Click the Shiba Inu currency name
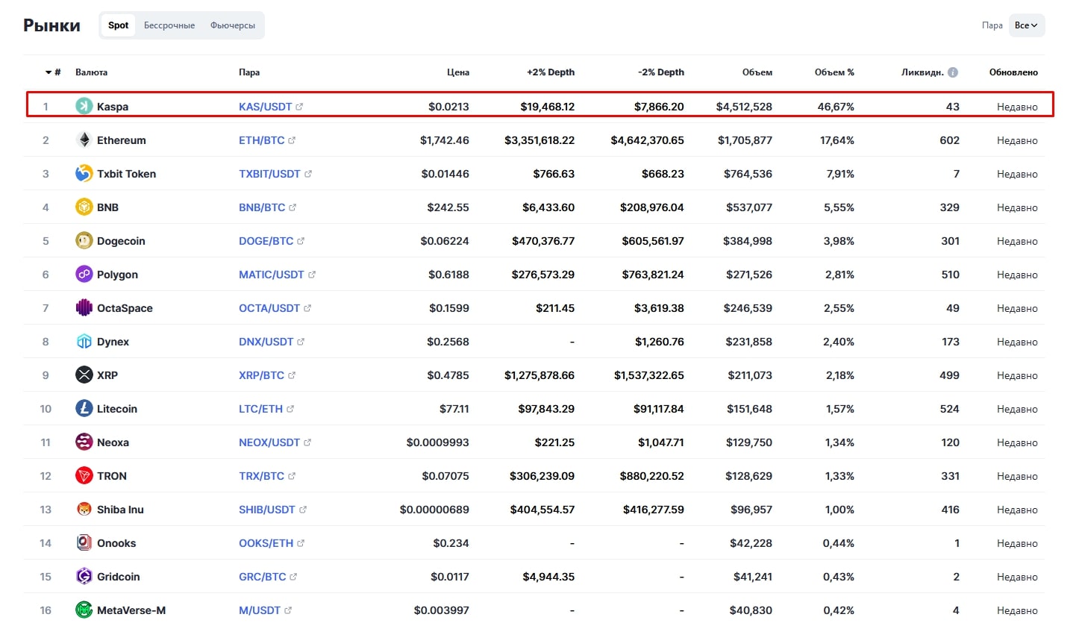The height and width of the screenshot is (623, 1079). click(120, 510)
